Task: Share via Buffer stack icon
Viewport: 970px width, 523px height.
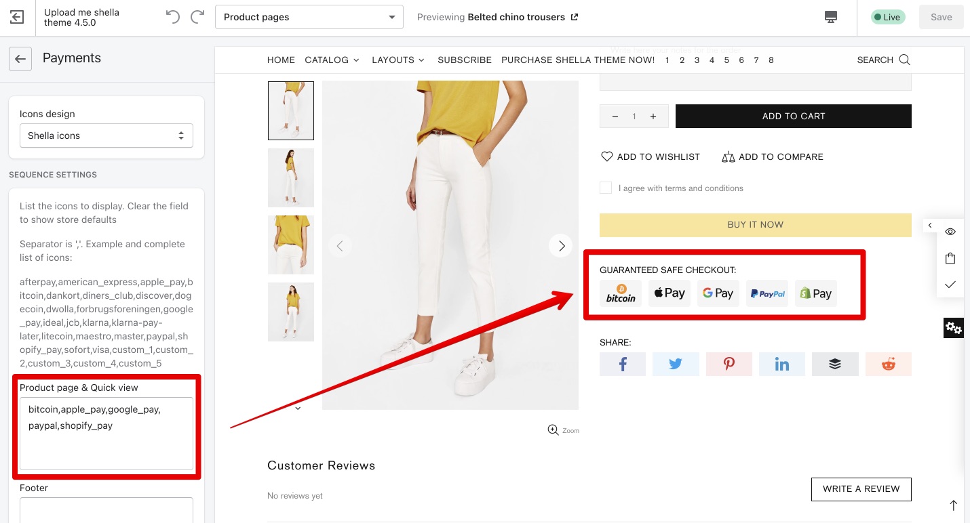Action: coord(835,364)
